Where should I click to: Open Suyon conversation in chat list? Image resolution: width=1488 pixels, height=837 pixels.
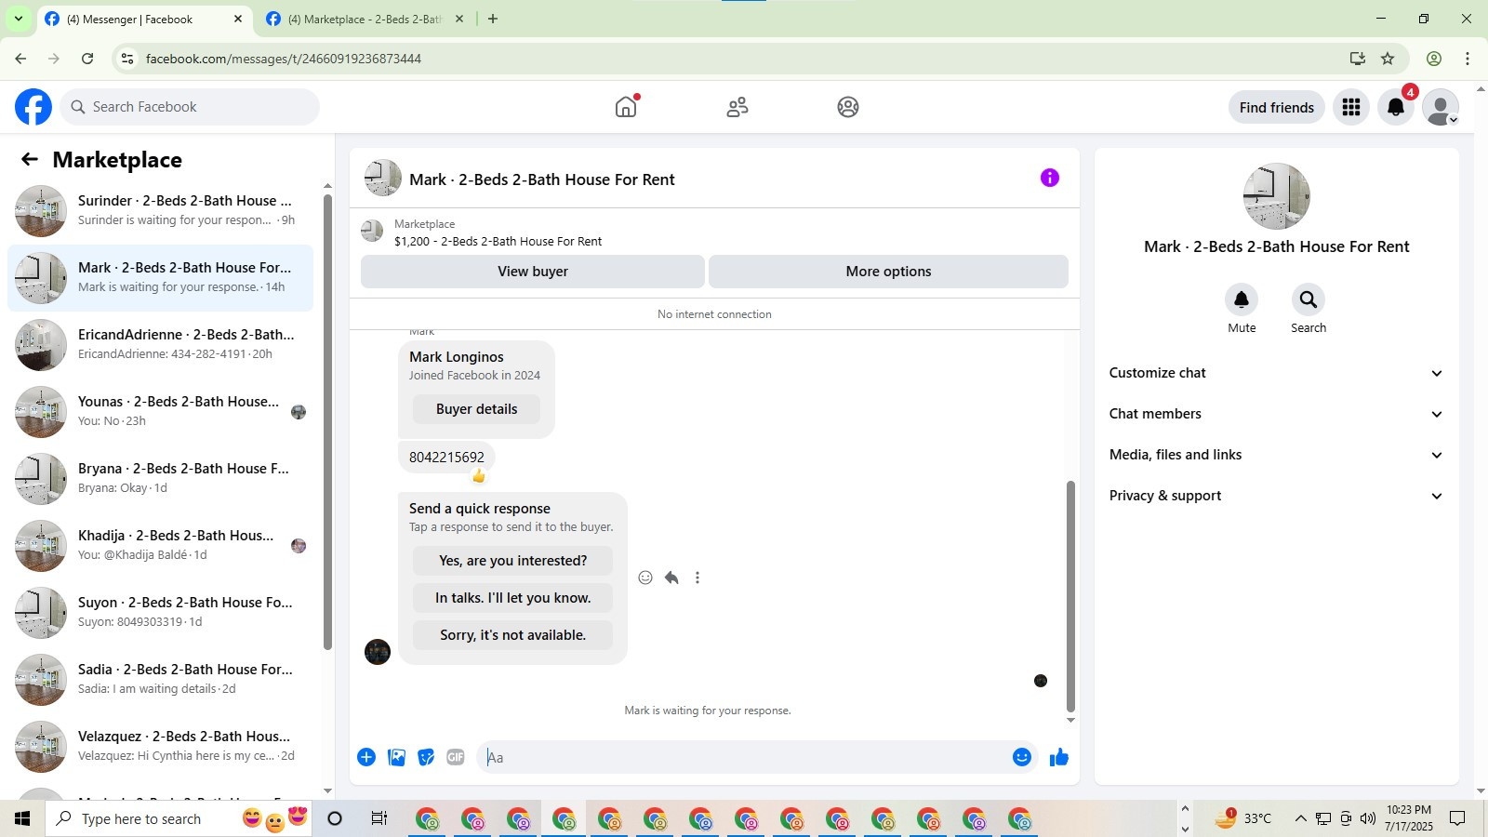click(160, 613)
